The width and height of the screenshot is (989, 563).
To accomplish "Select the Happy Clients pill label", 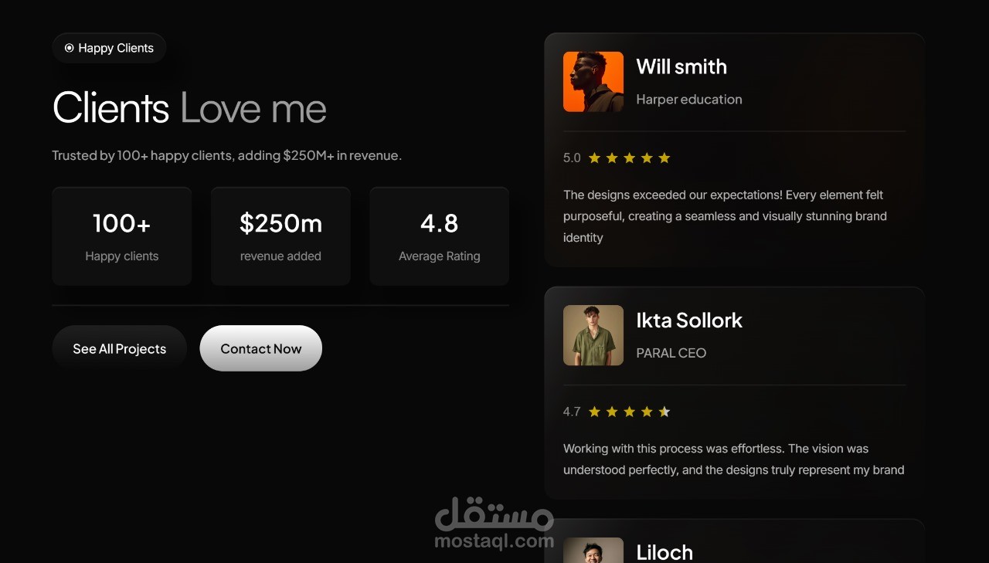I will click(109, 48).
